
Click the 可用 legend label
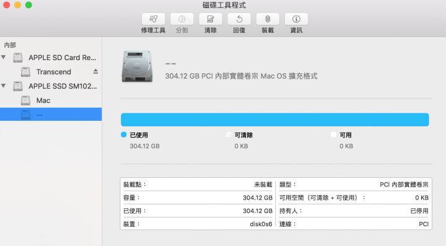pos(346,135)
